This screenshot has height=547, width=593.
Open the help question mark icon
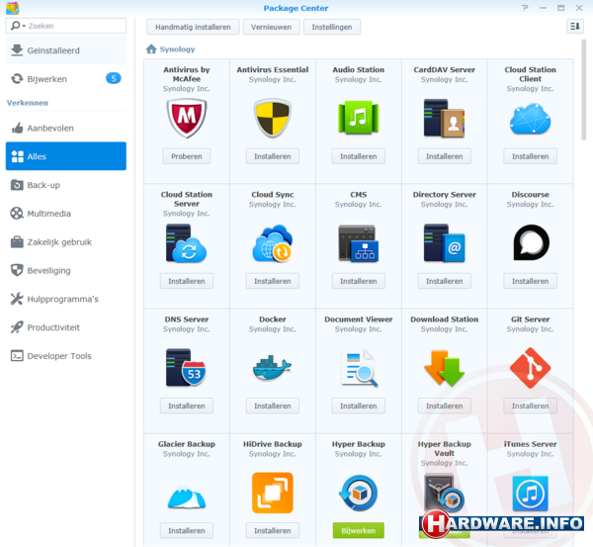coord(525,8)
